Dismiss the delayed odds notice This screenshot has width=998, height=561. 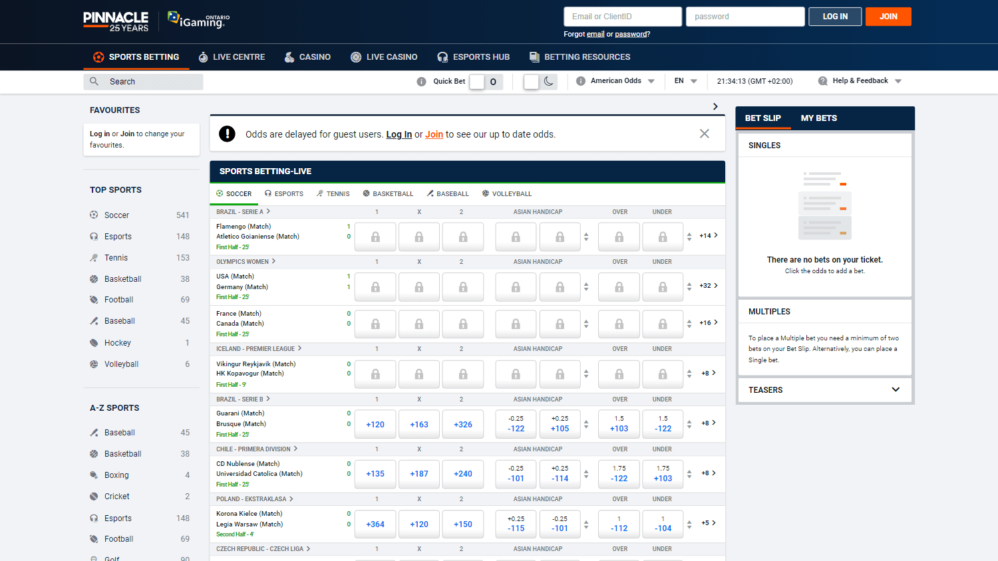tap(705, 134)
